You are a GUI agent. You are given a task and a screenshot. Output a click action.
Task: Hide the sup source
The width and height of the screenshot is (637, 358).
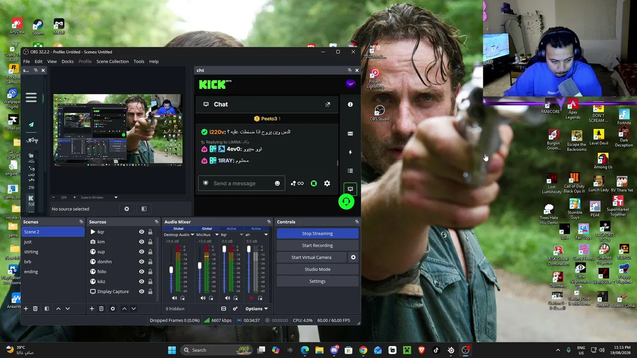coord(141,252)
